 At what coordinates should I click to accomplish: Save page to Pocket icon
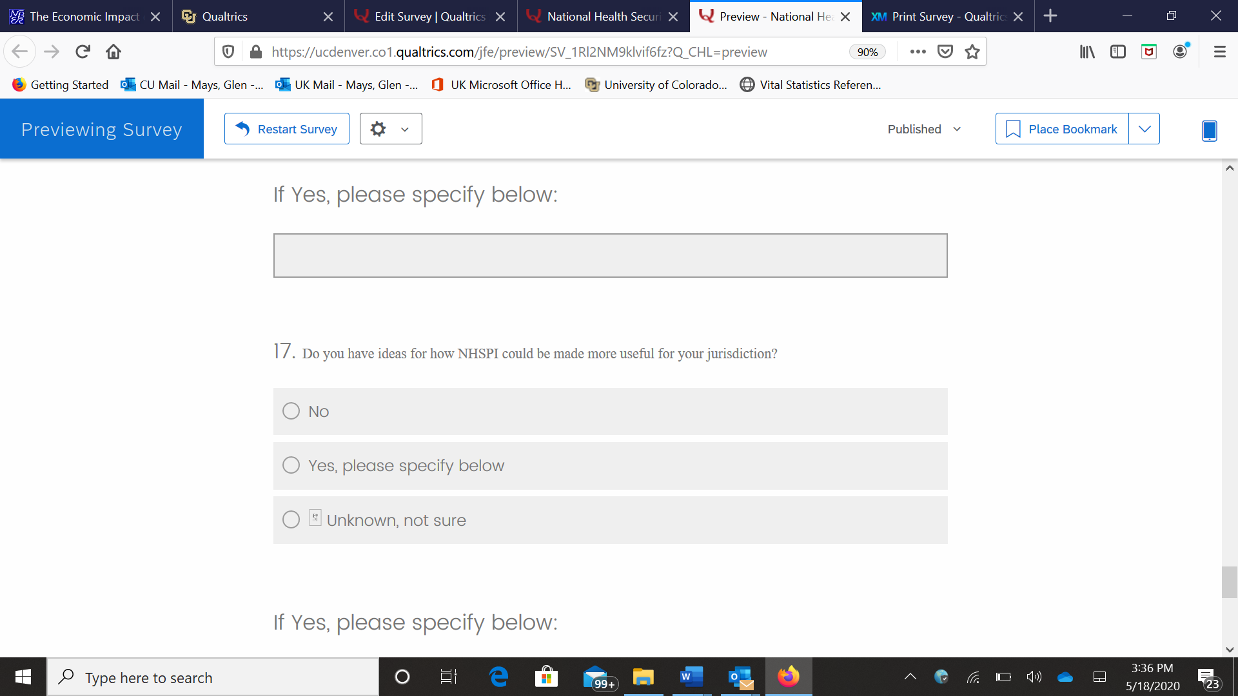[x=945, y=52]
